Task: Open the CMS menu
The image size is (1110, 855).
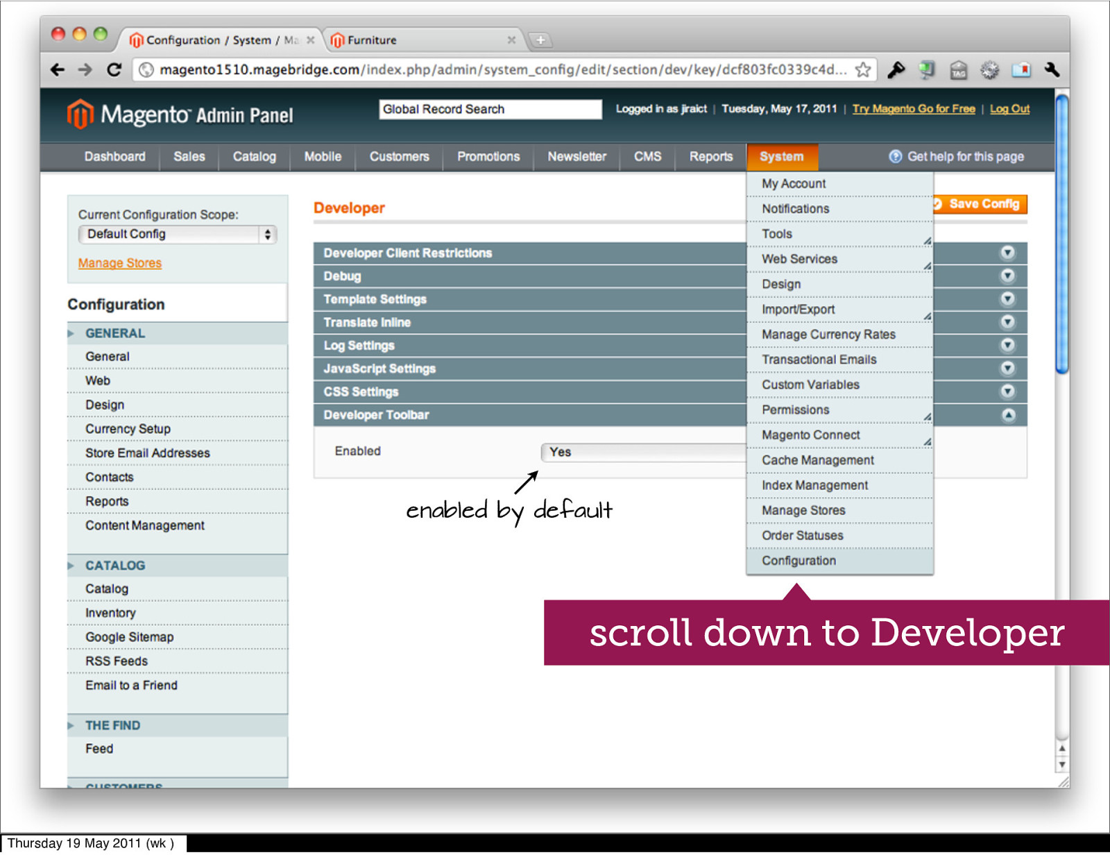Action: tap(647, 156)
